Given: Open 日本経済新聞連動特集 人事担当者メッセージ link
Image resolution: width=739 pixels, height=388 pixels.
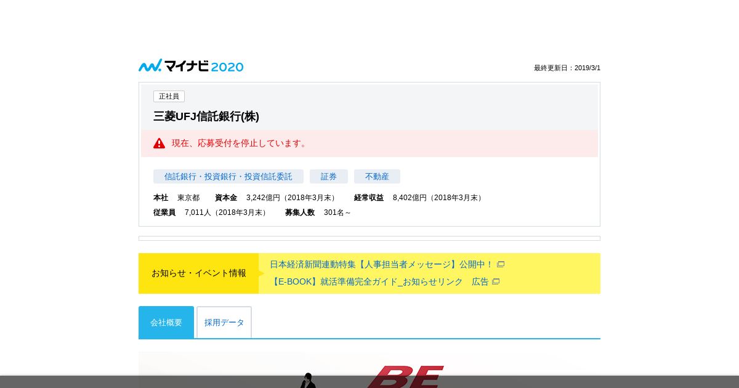Looking at the screenshot, I should pyautogui.click(x=382, y=264).
